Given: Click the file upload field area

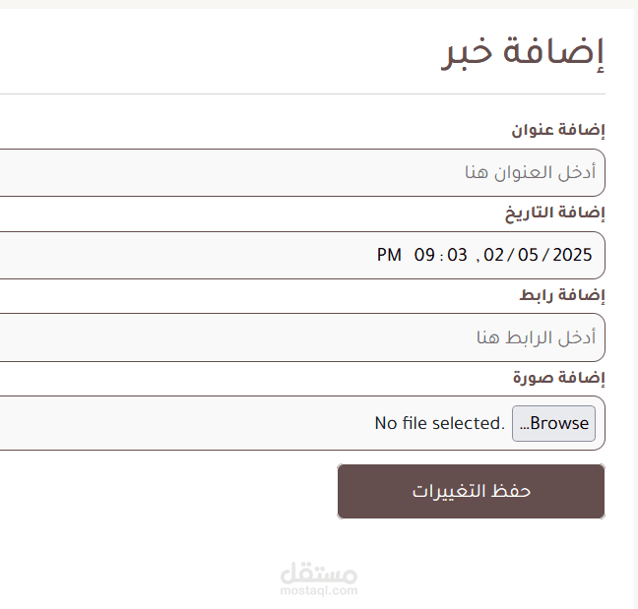Looking at the screenshot, I should [302, 423].
